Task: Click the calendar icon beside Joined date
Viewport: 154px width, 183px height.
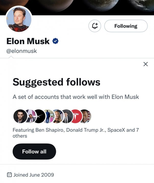Action: coord(9,175)
